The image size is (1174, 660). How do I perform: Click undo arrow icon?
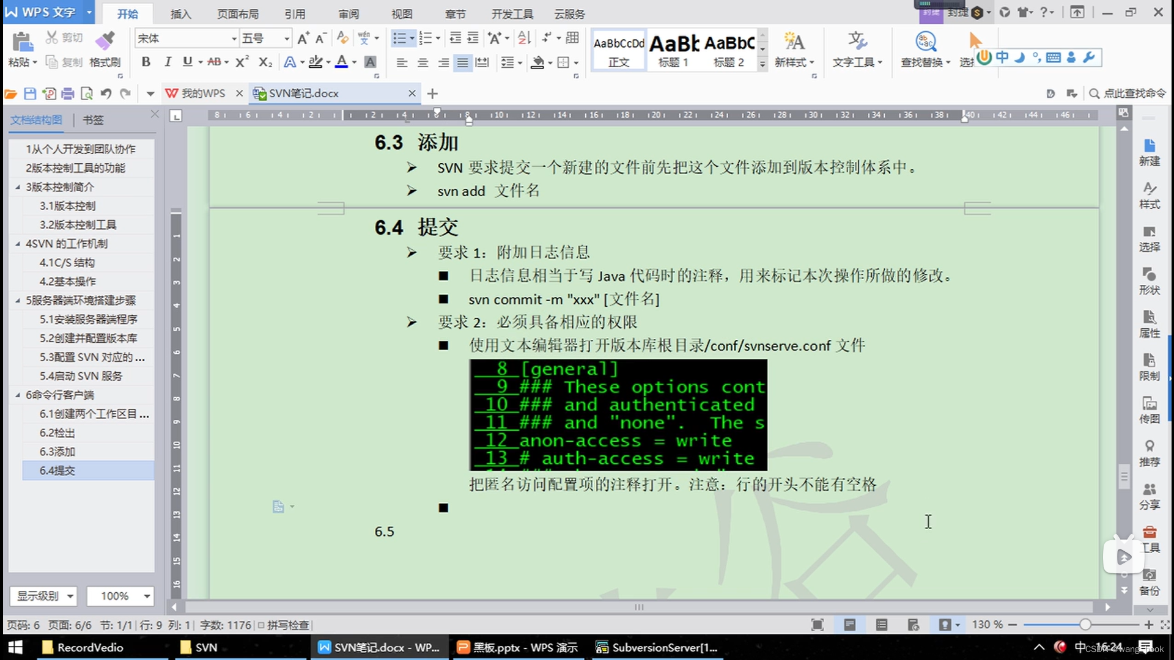click(106, 94)
